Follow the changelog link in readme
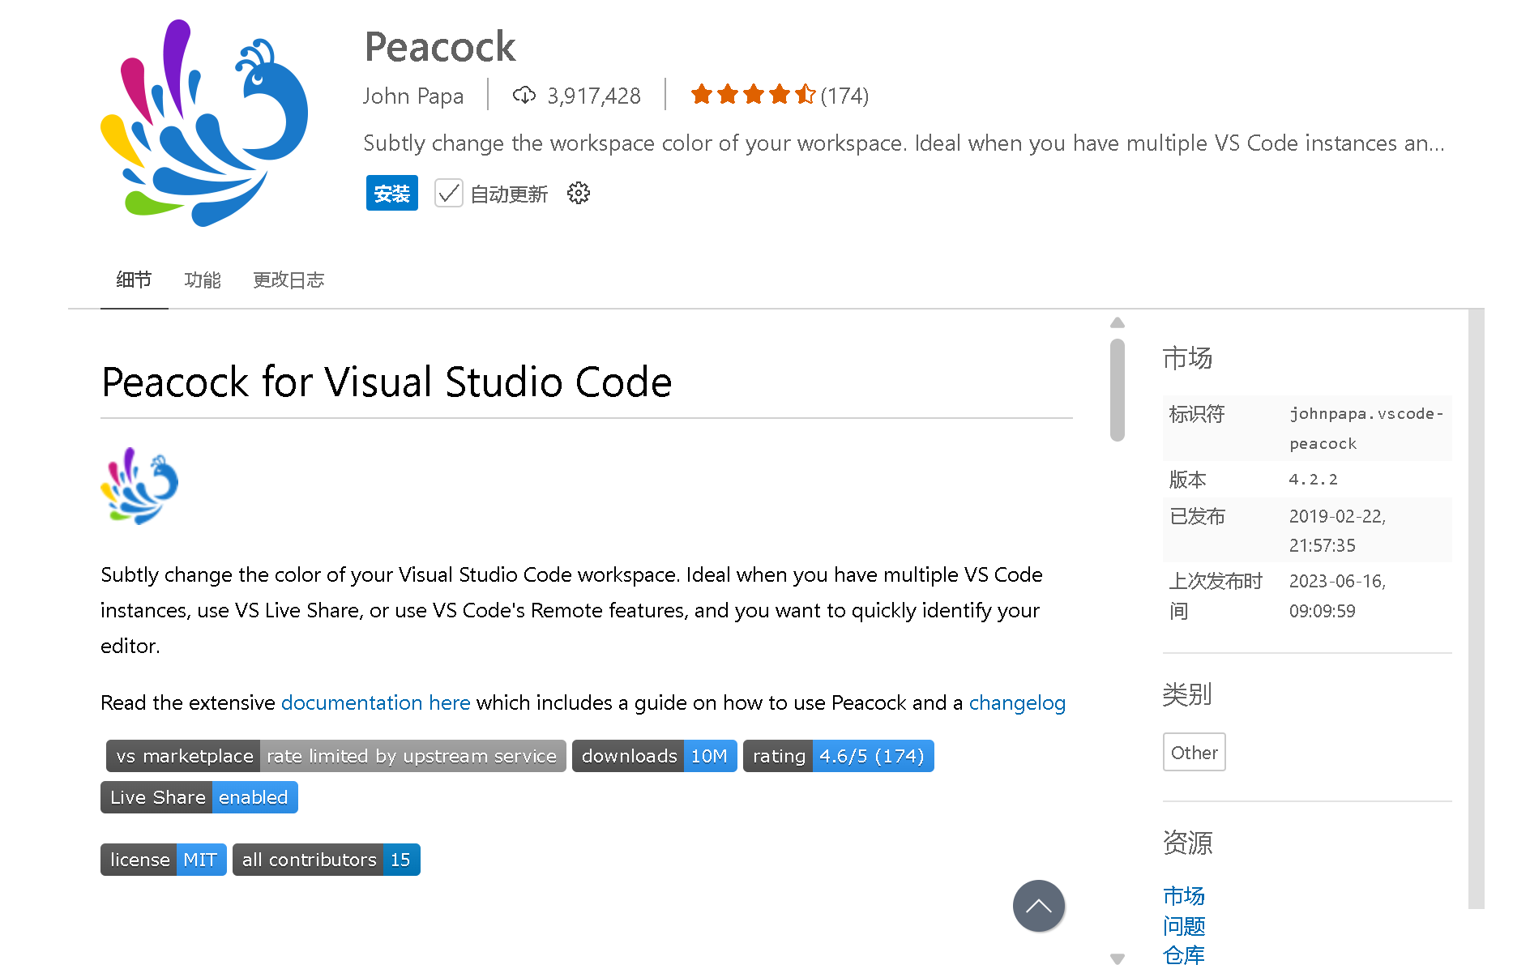The image size is (1530, 969). [x=1017, y=702]
